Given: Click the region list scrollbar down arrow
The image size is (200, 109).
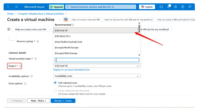Looking at the screenshot, I should 139,55.
